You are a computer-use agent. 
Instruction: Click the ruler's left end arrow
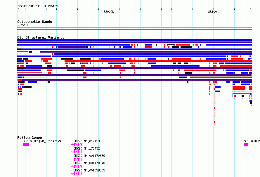tap(18, 9)
